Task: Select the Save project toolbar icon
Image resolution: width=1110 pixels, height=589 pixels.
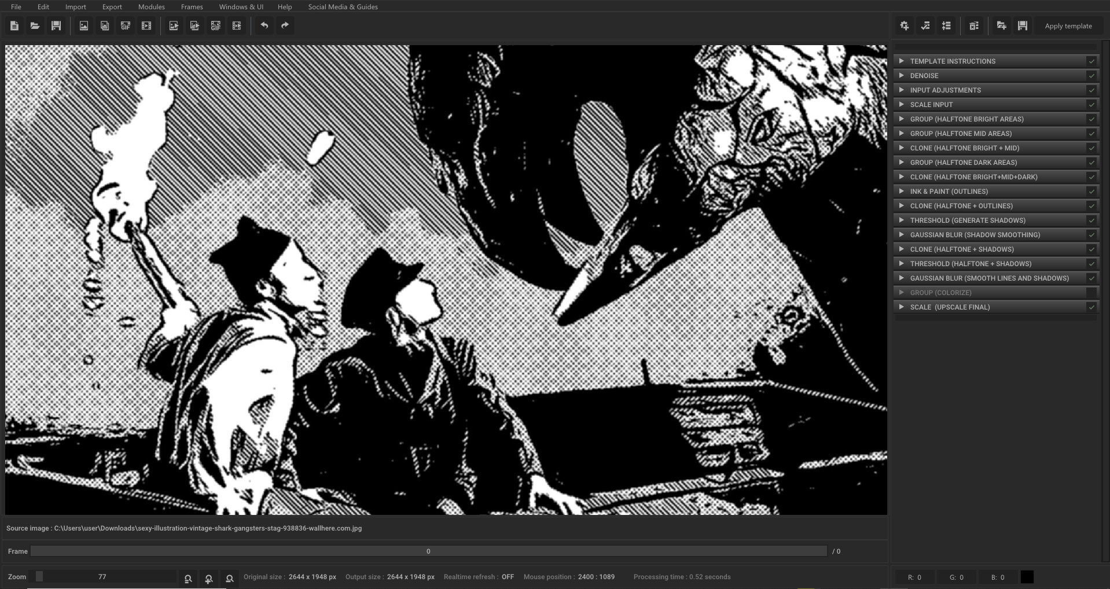Action: coord(56,25)
